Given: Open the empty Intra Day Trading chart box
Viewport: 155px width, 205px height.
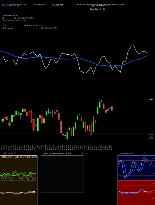Looking at the screenshot, I should pos(62,174).
